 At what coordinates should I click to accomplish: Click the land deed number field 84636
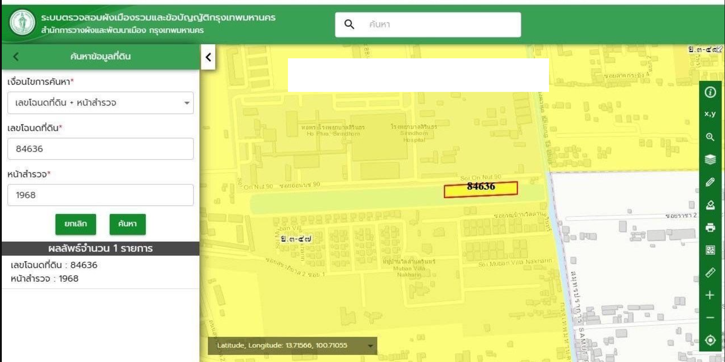[100, 149]
